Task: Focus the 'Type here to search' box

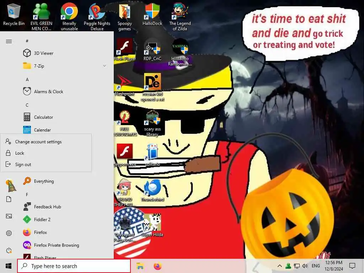Action: [x=74, y=266]
